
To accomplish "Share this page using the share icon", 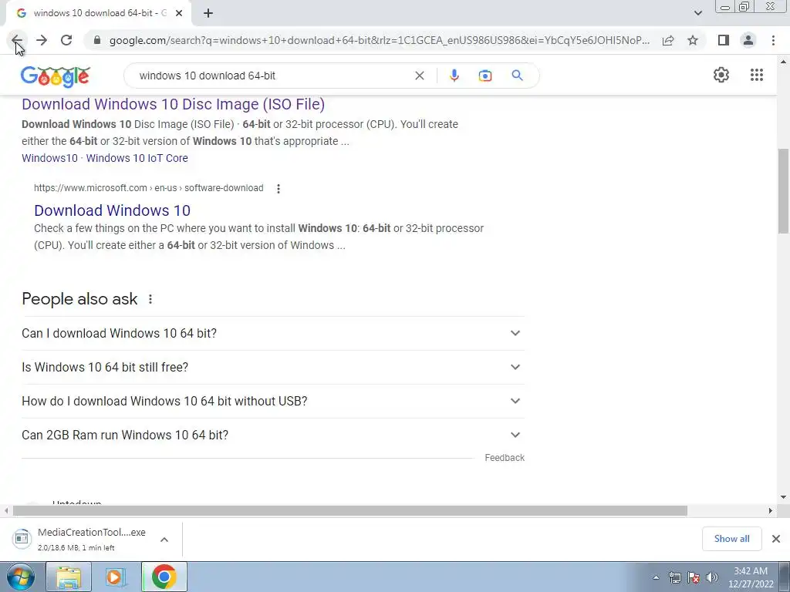I will [x=668, y=40].
